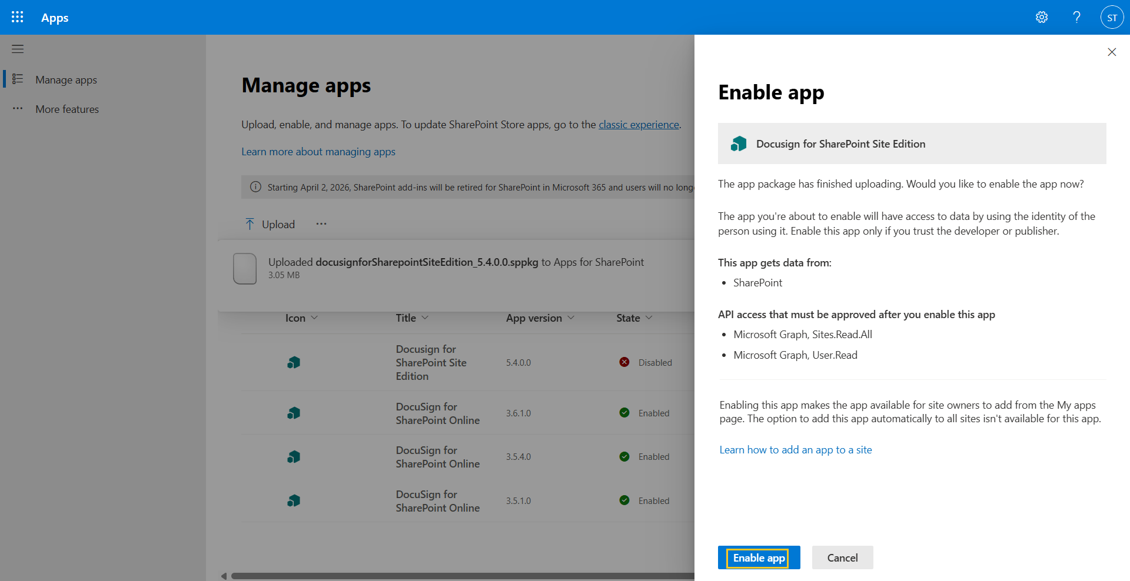Click the 5.4.0.0 app version cell
Viewport: 1130px width, 581px height.
point(519,363)
